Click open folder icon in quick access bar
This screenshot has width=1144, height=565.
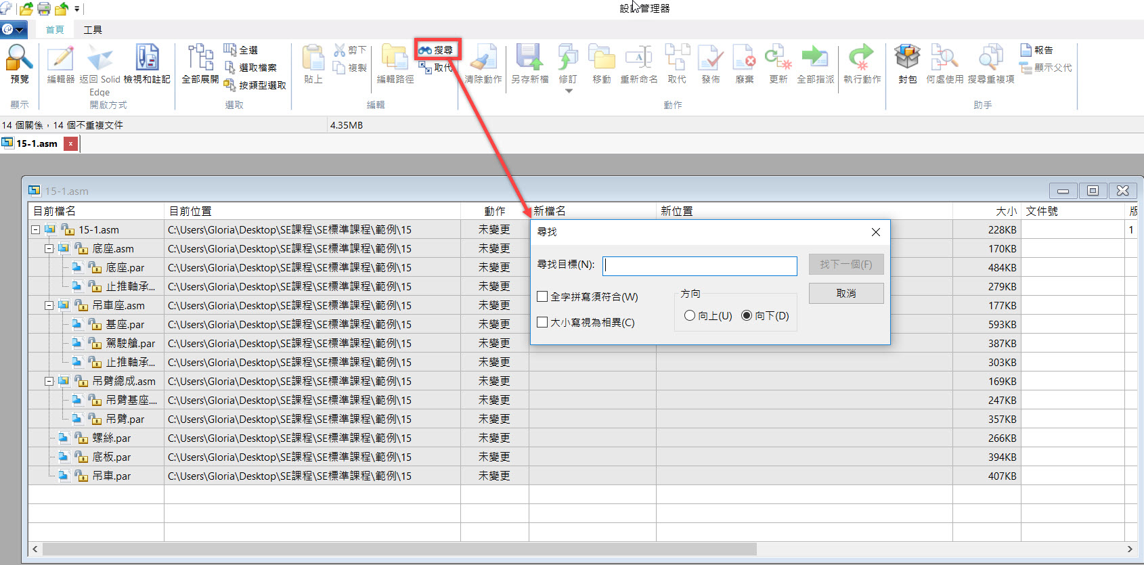pos(26,9)
